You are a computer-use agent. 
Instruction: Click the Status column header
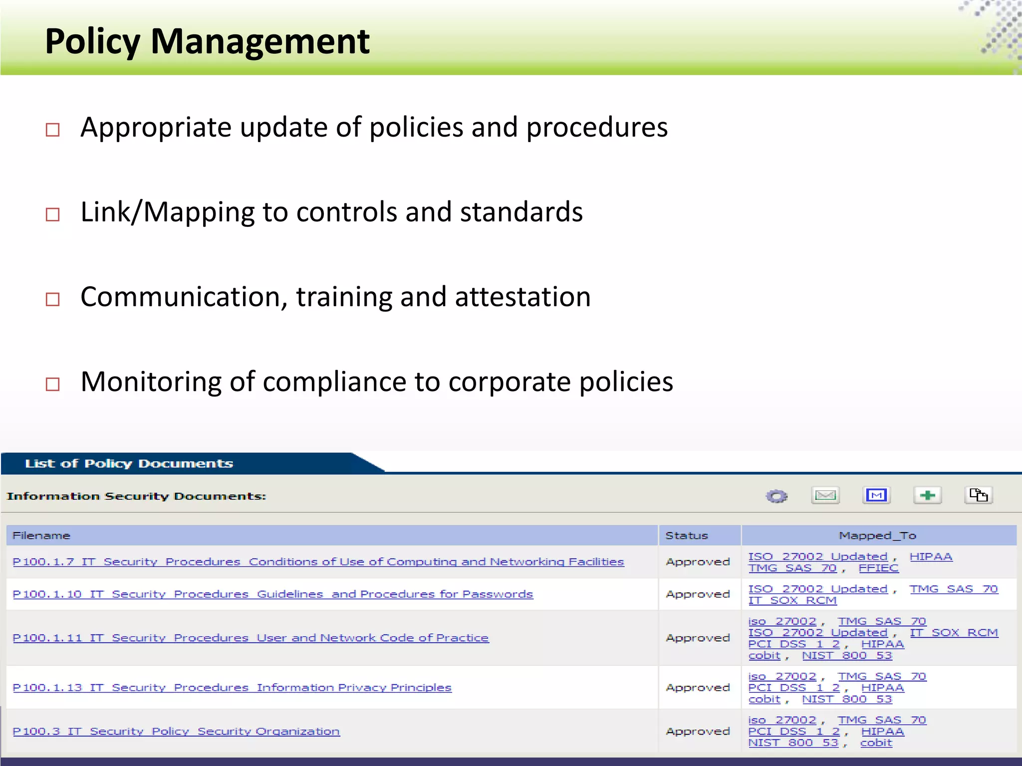(x=700, y=535)
